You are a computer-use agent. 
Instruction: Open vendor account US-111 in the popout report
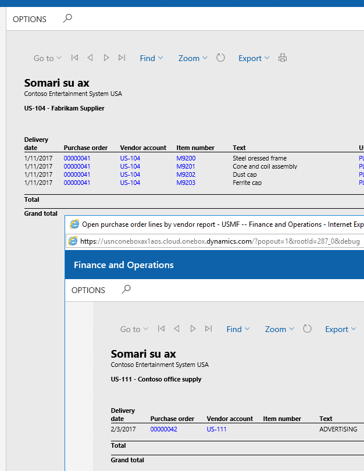(x=216, y=429)
